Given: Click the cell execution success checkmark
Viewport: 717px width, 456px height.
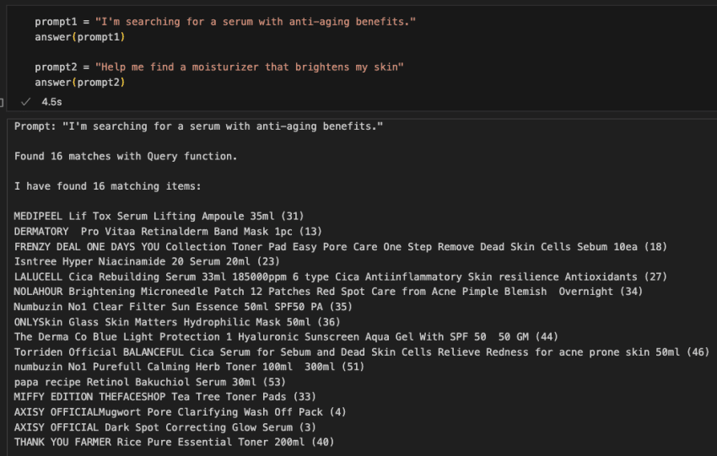Looking at the screenshot, I should click(x=25, y=101).
